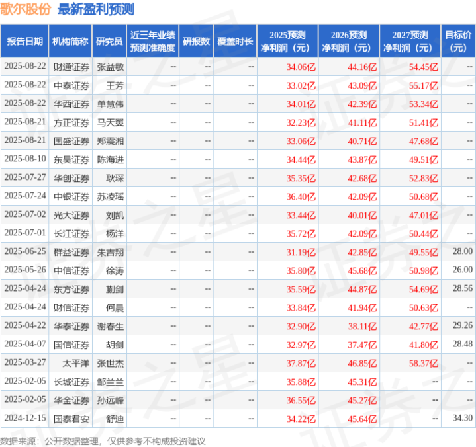Click the 歌尔股份 title text
This screenshot has width=476, height=447.
pos(26,9)
